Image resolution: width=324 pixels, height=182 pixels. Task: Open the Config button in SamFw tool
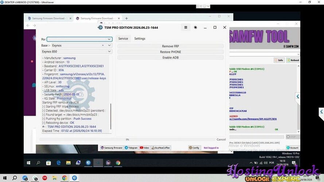tap(194, 148)
